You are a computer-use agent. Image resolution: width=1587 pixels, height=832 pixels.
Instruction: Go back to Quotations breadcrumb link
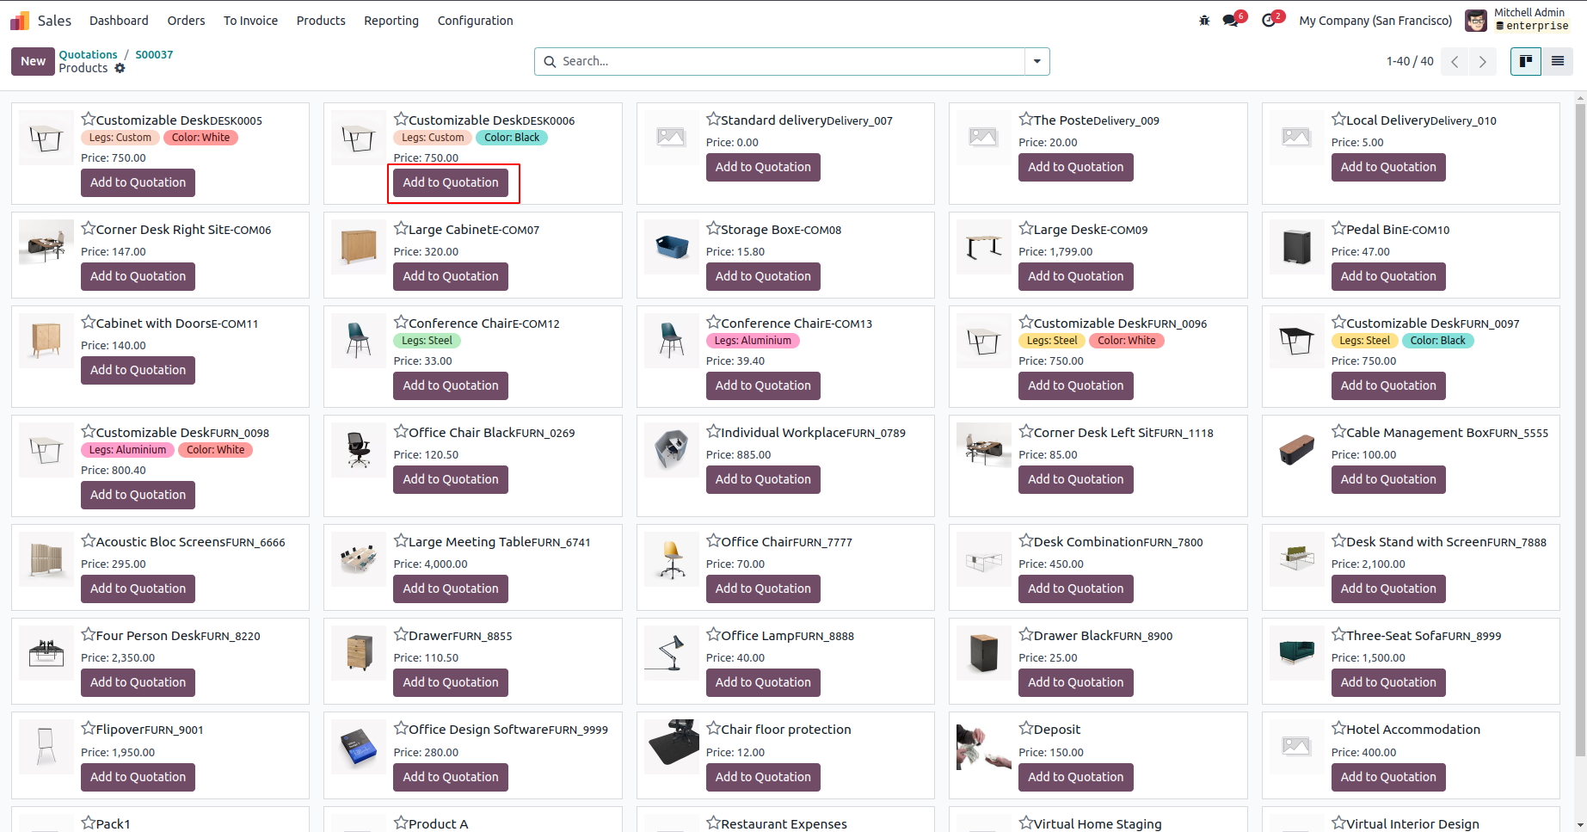tap(88, 54)
